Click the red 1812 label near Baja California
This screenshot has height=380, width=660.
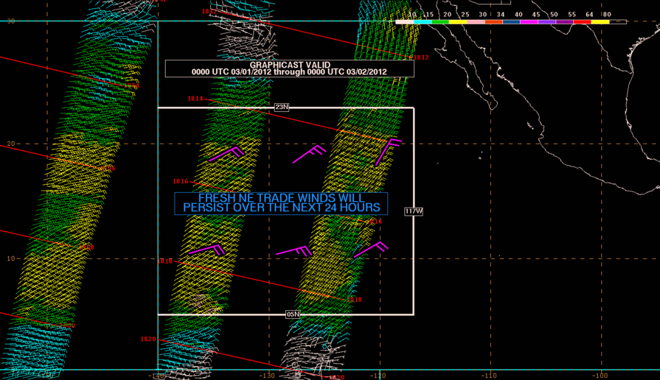coord(421,57)
